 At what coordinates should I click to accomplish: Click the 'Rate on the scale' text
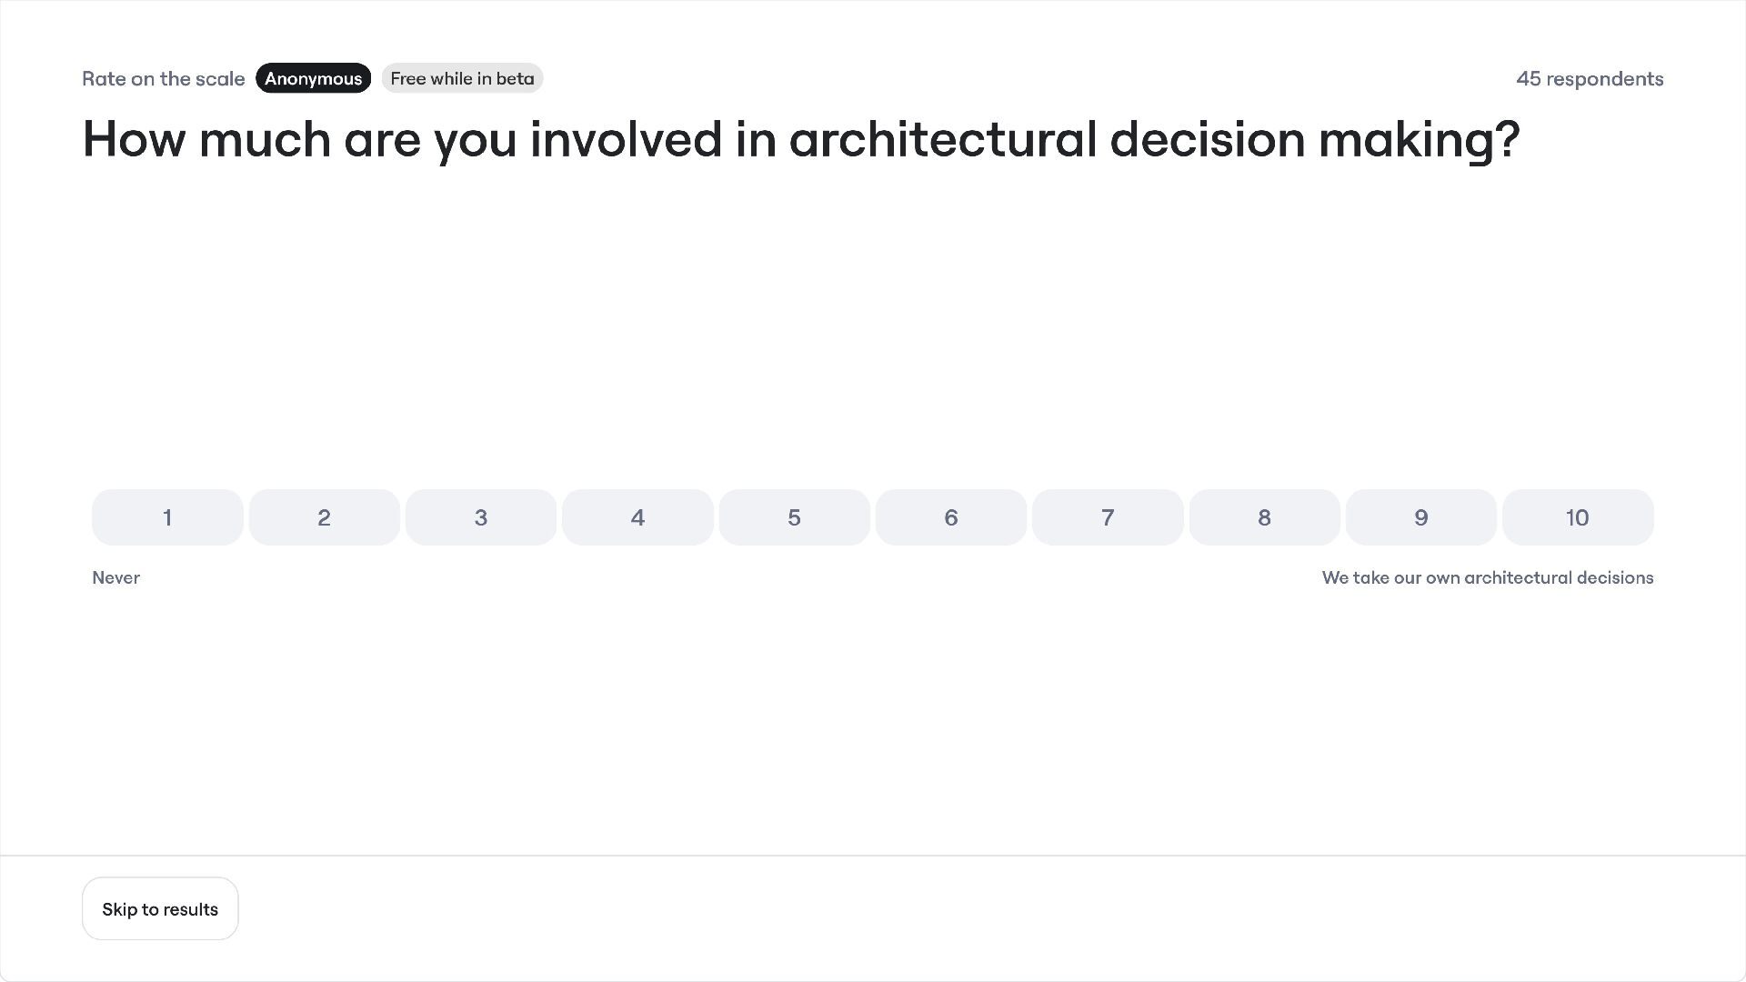[x=164, y=79]
